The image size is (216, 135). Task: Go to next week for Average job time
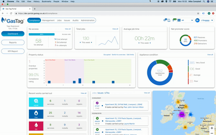coord(150,43)
